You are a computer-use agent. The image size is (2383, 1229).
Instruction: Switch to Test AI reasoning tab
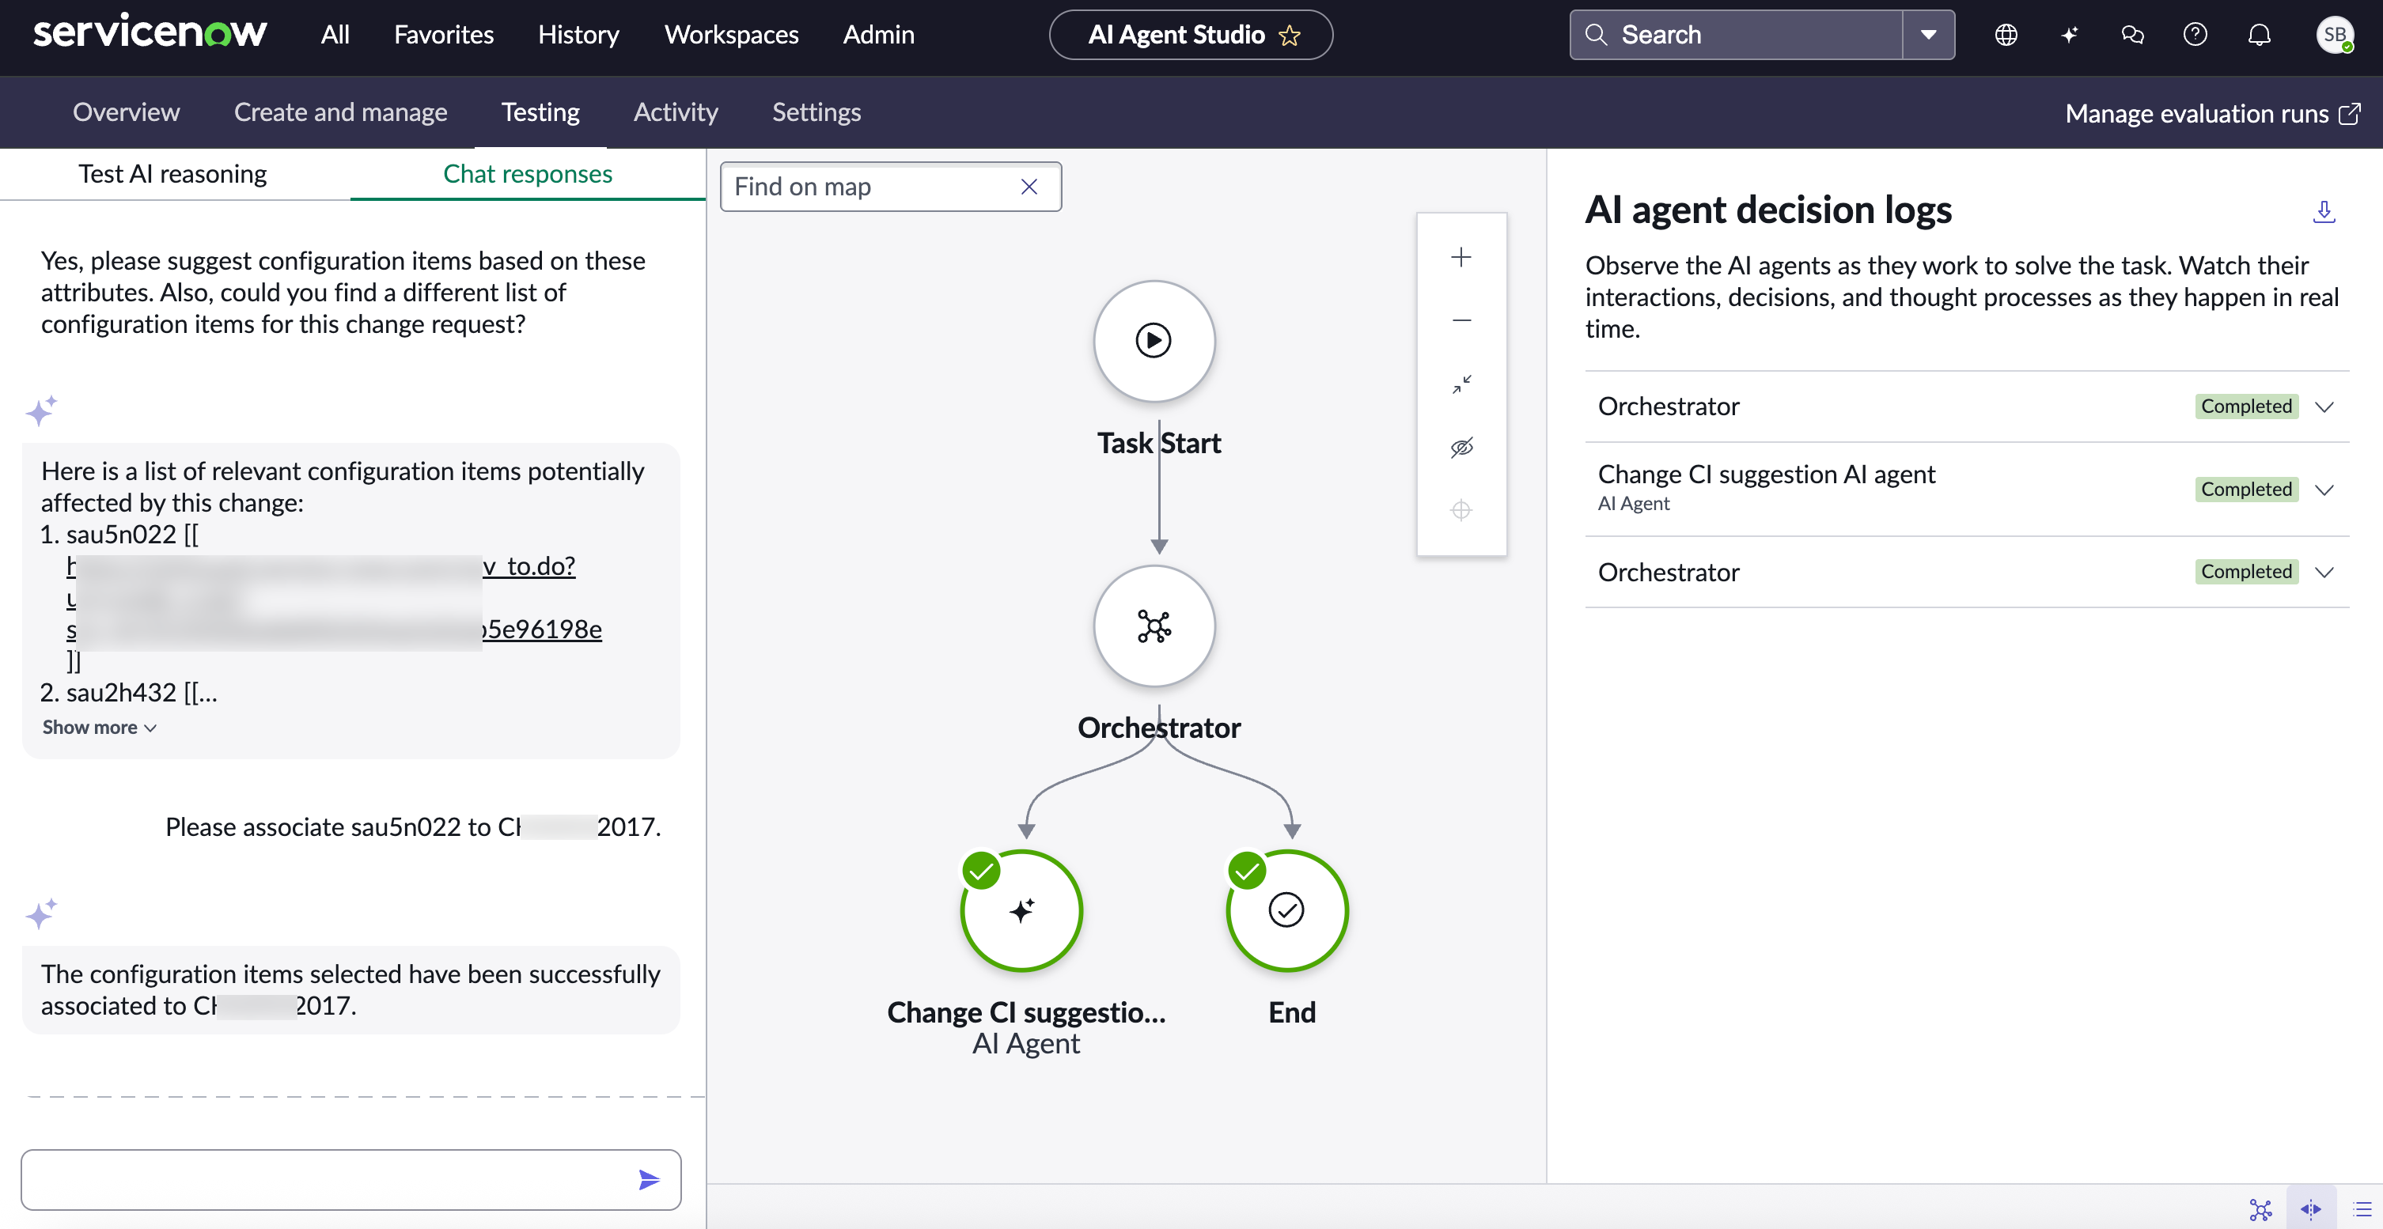[x=173, y=174]
